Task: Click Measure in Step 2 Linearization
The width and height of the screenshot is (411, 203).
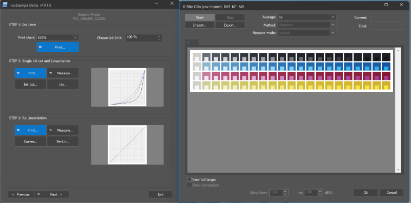Action: point(63,73)
